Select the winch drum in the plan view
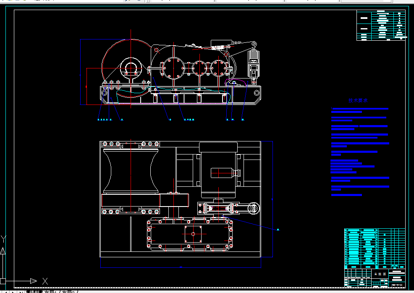Image resolution: width=414 pixels, height=293 pixels. (x=131, y=170)
